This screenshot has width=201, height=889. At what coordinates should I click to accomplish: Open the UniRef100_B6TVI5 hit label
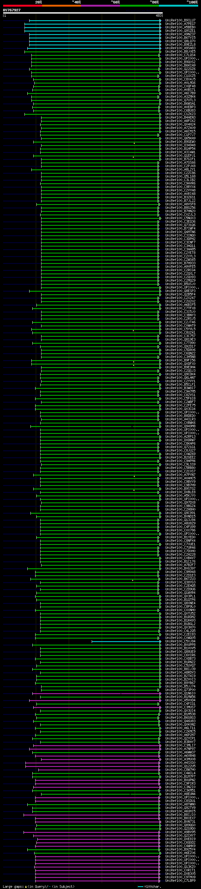click(x=180, y=38)
